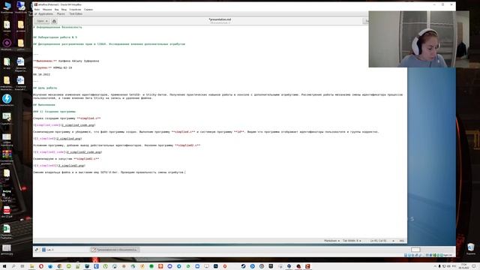Viewport: 480px width, 270px height.
Task: Open the Устройства menu in VirtualBox
Action: [x=75, y=10]
